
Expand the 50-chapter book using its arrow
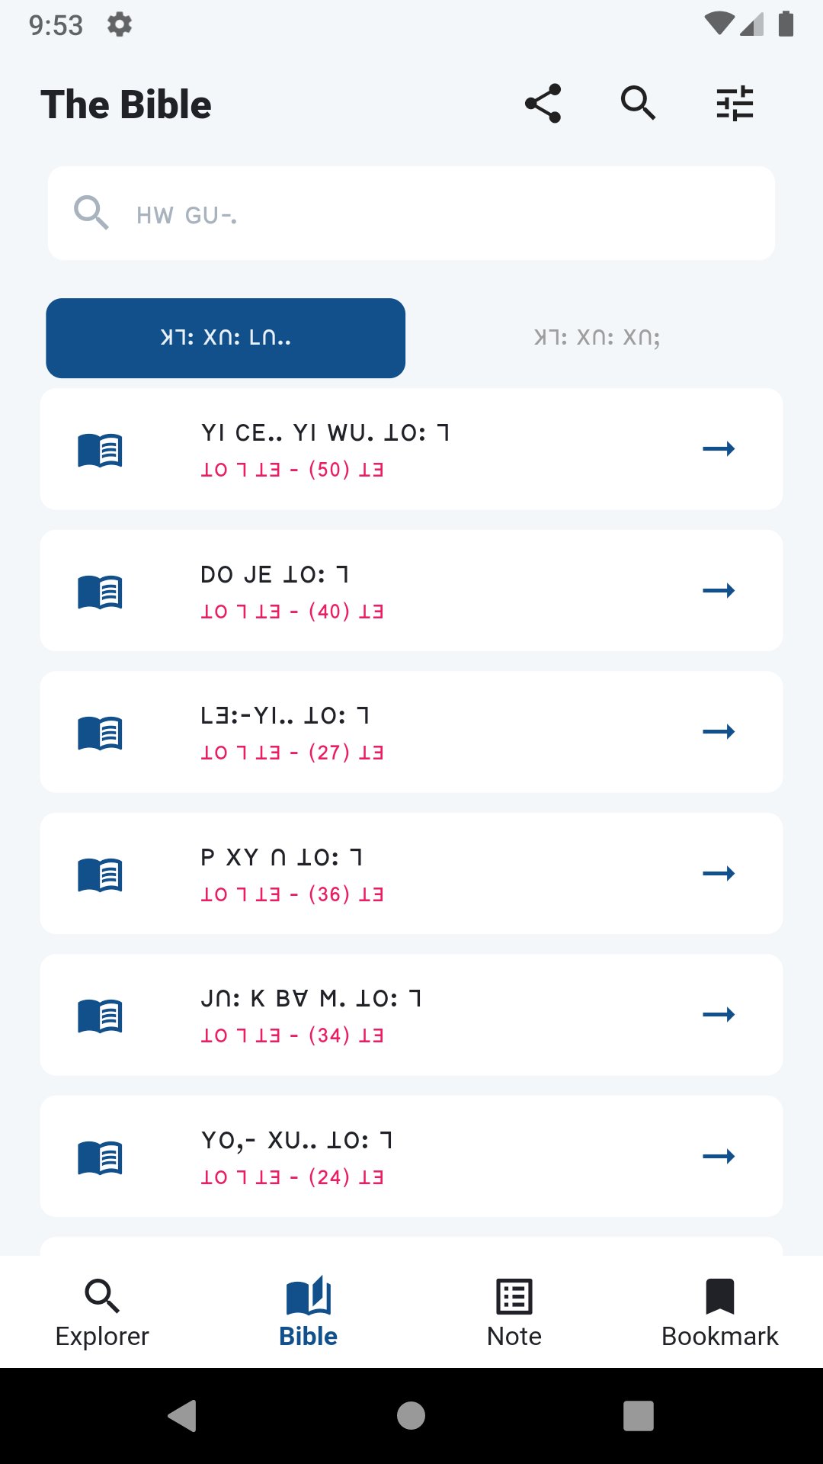click(719, 449)
